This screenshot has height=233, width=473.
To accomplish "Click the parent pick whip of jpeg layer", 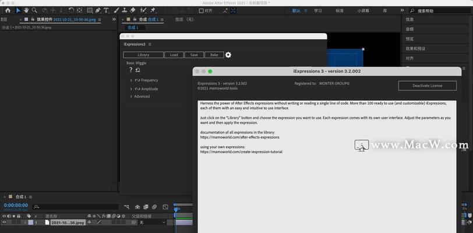I will pyautogui.click(x=134, y=222).
